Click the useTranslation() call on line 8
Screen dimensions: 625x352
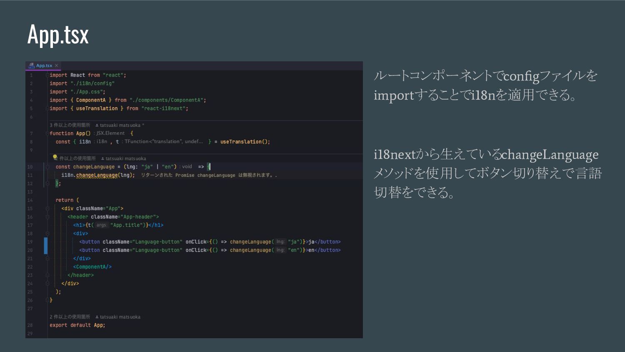[x=245, y=142]
